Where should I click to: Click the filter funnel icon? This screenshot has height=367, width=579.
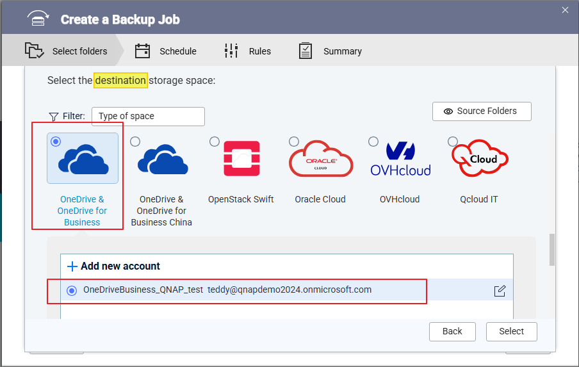pos(54,117)
